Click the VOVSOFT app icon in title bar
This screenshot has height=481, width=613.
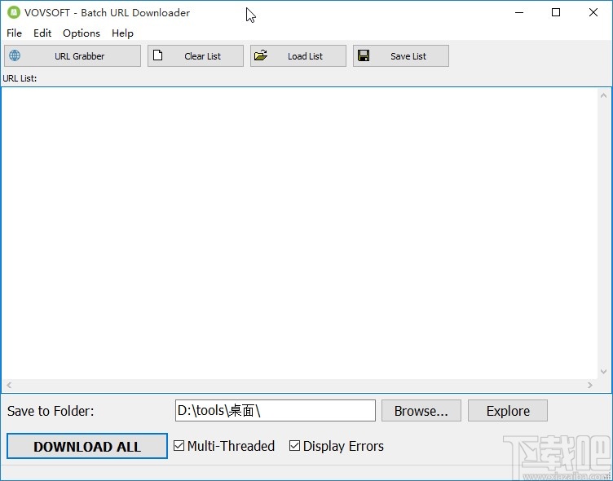pyautogui.click(x=14, y=12)
